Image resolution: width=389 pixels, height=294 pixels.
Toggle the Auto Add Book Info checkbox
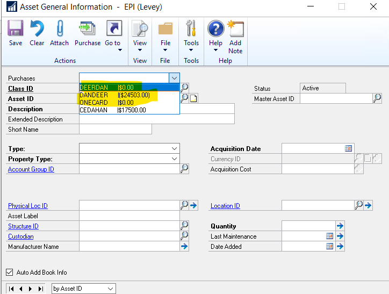click(x=9, y=273)
